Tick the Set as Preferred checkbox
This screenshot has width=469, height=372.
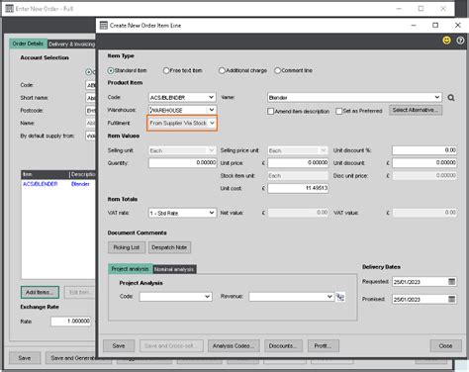pyautogui.click(x=338, y=111)
